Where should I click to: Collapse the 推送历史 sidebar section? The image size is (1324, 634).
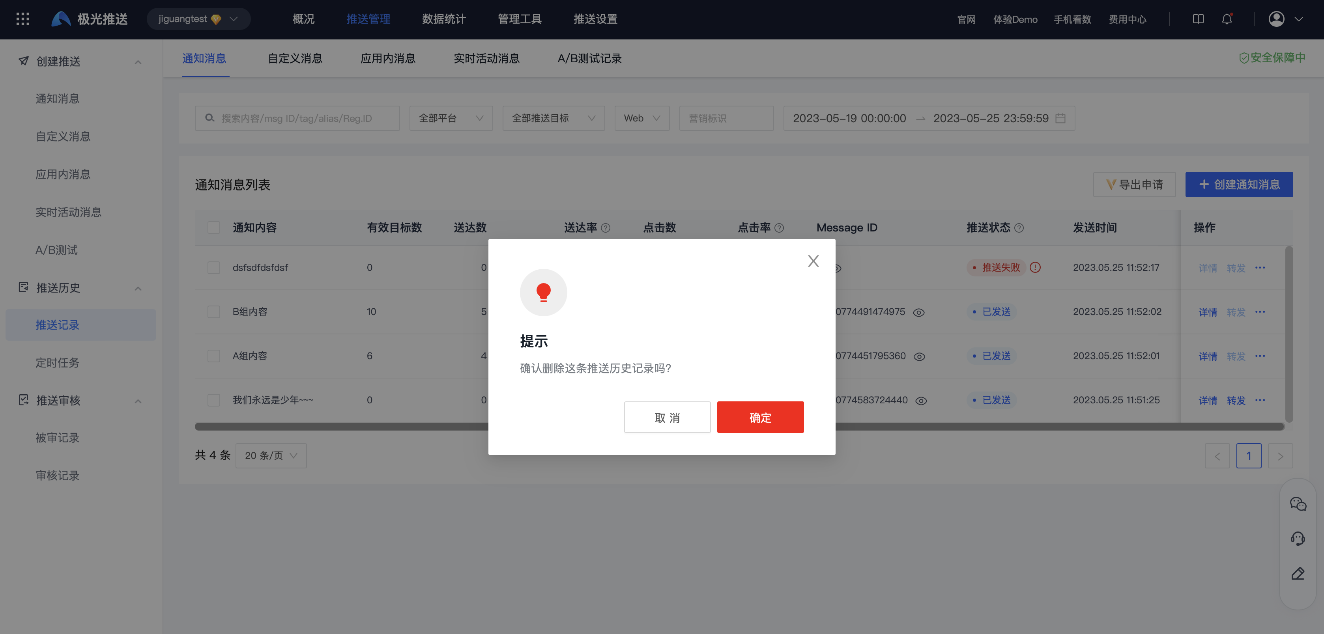(x=138, y=288)
